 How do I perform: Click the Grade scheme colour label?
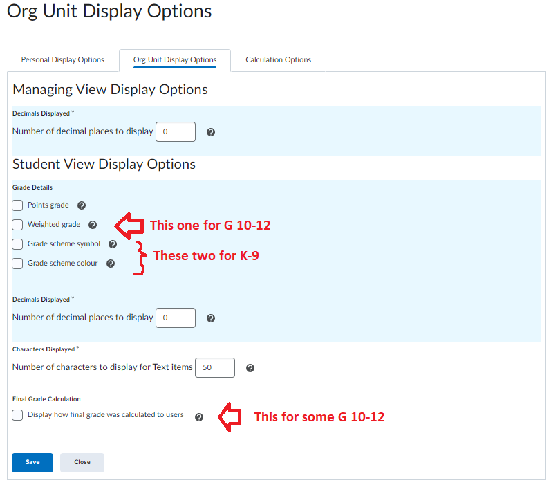click(x=62, y=263)
